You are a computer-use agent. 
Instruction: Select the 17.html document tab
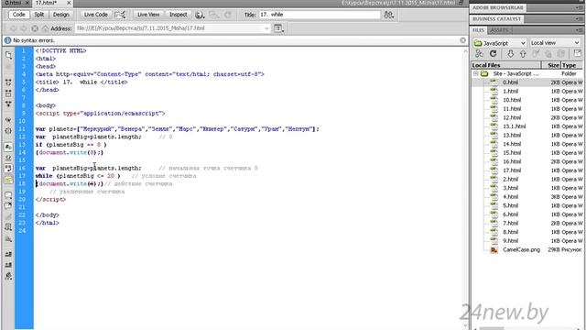coord(46,3)
